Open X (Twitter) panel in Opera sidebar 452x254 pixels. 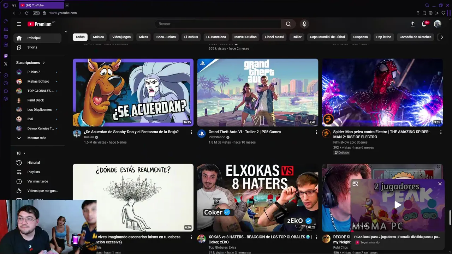pyautogui.click(x=6, y=64)
